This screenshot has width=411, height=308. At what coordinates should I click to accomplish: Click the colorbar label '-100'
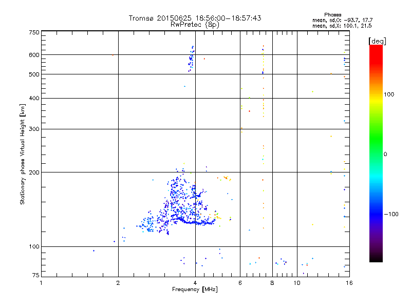point(391,214)
